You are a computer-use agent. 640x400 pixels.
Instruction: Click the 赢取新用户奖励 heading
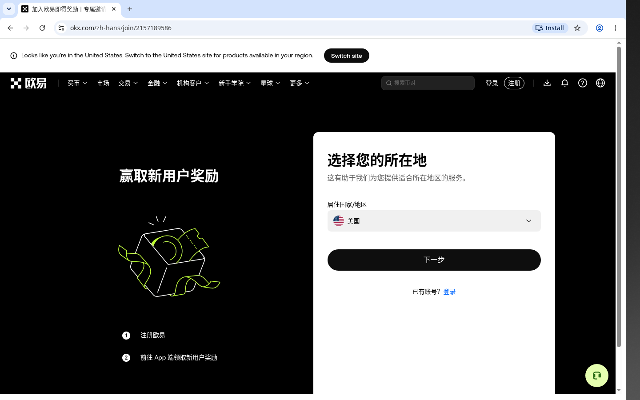(169, 176)
